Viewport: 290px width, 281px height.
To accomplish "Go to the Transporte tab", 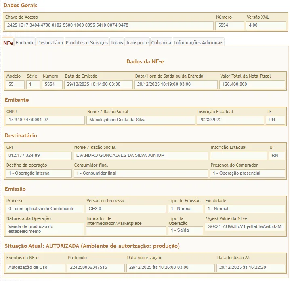I will click(x=137, y=42).
